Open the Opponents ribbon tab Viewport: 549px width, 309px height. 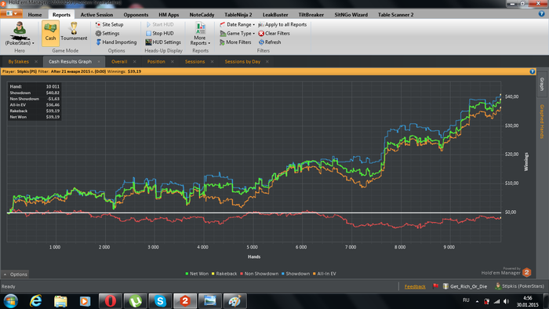coord(136,15)
